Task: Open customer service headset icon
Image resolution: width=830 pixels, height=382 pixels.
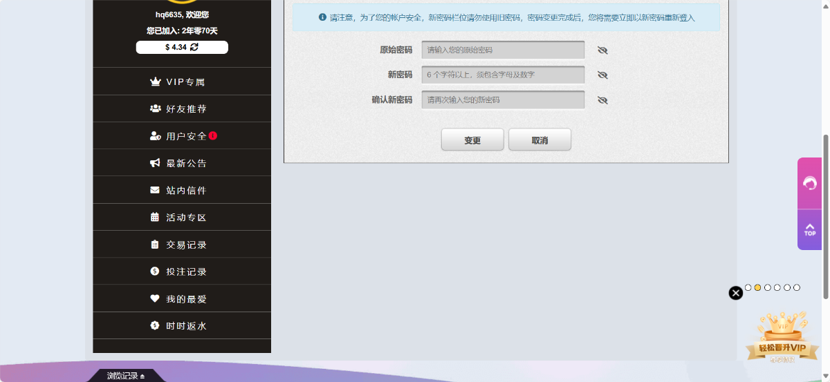Action: pyautogui.click(x=809, y=183)
